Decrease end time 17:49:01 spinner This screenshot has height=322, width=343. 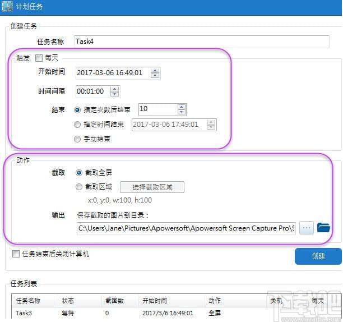click(211, 127)
